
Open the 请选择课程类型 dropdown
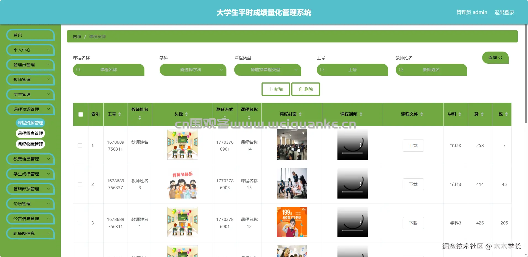[268, 70]
